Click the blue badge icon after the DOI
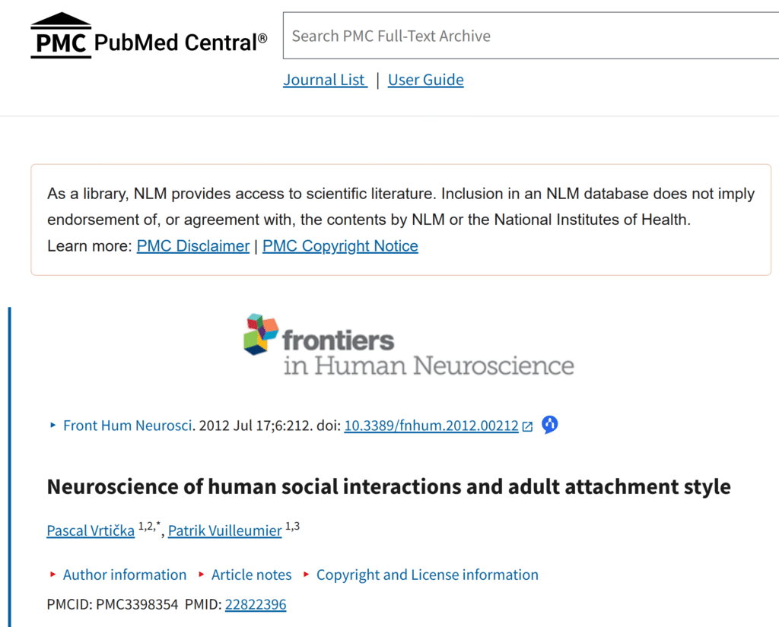The width and height of the screenshot is (779, 627). pos(550,425)
